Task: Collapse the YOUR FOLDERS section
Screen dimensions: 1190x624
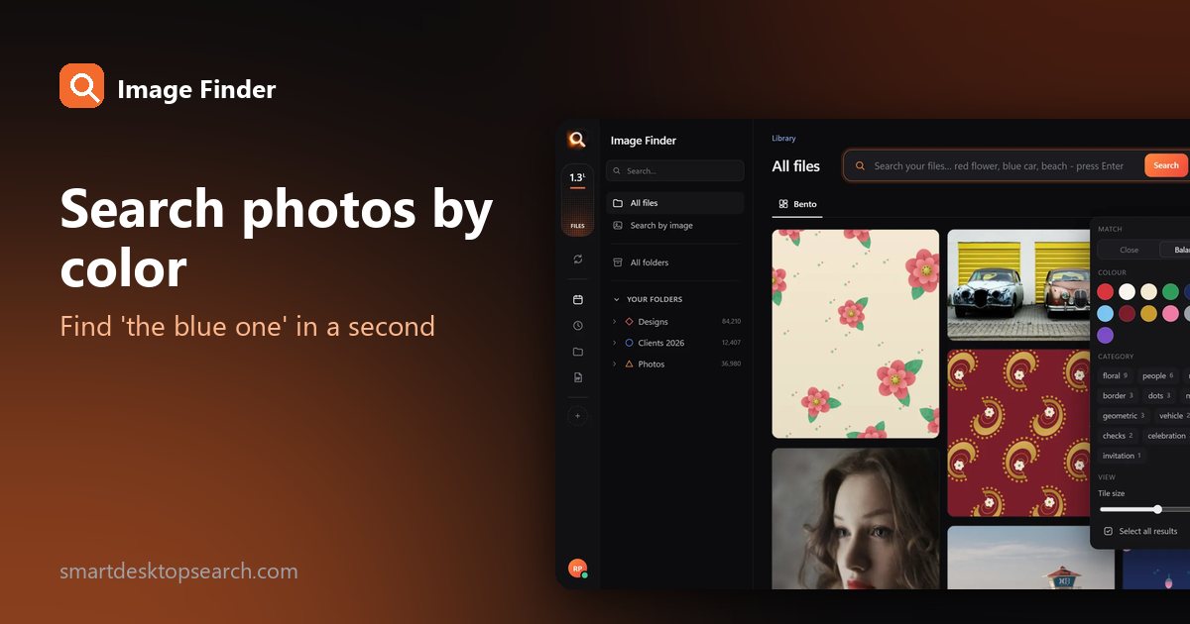Action: point(616,299)
